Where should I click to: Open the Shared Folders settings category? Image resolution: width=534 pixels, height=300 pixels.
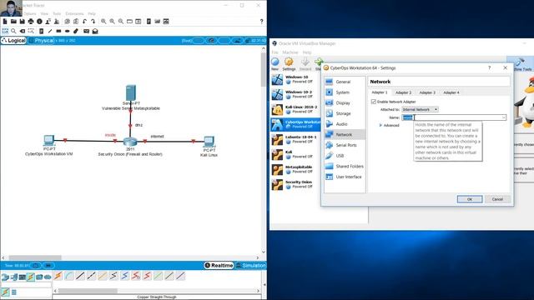[345, 167]
